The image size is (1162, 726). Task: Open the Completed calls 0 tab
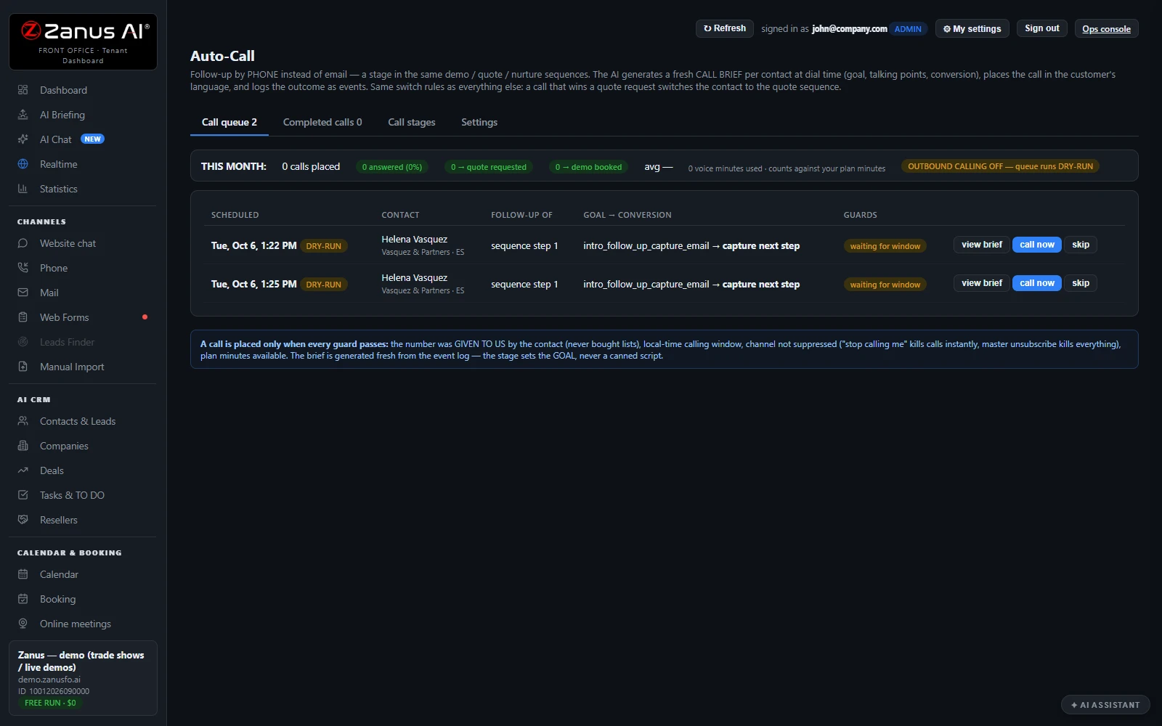(x=322, y=122)
